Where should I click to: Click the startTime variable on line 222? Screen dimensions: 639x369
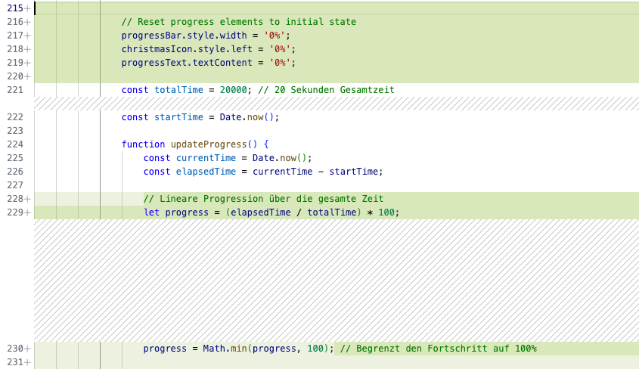(x=178, y=117)
